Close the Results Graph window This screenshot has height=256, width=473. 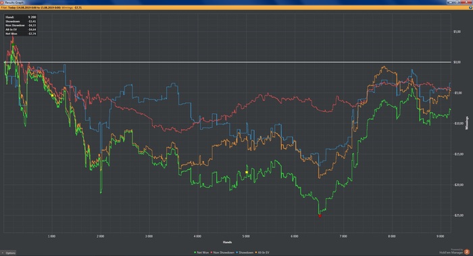466,3
